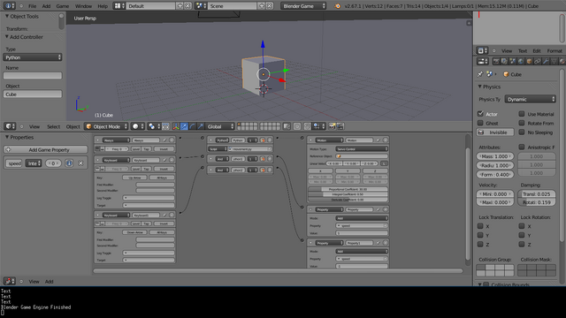Viewport: 566px width, 318px height.
Task: Open the Object Mode dropdown
Action: (x=106, y=126)
